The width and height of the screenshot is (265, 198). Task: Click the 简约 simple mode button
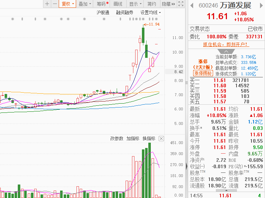pos(152,4)
